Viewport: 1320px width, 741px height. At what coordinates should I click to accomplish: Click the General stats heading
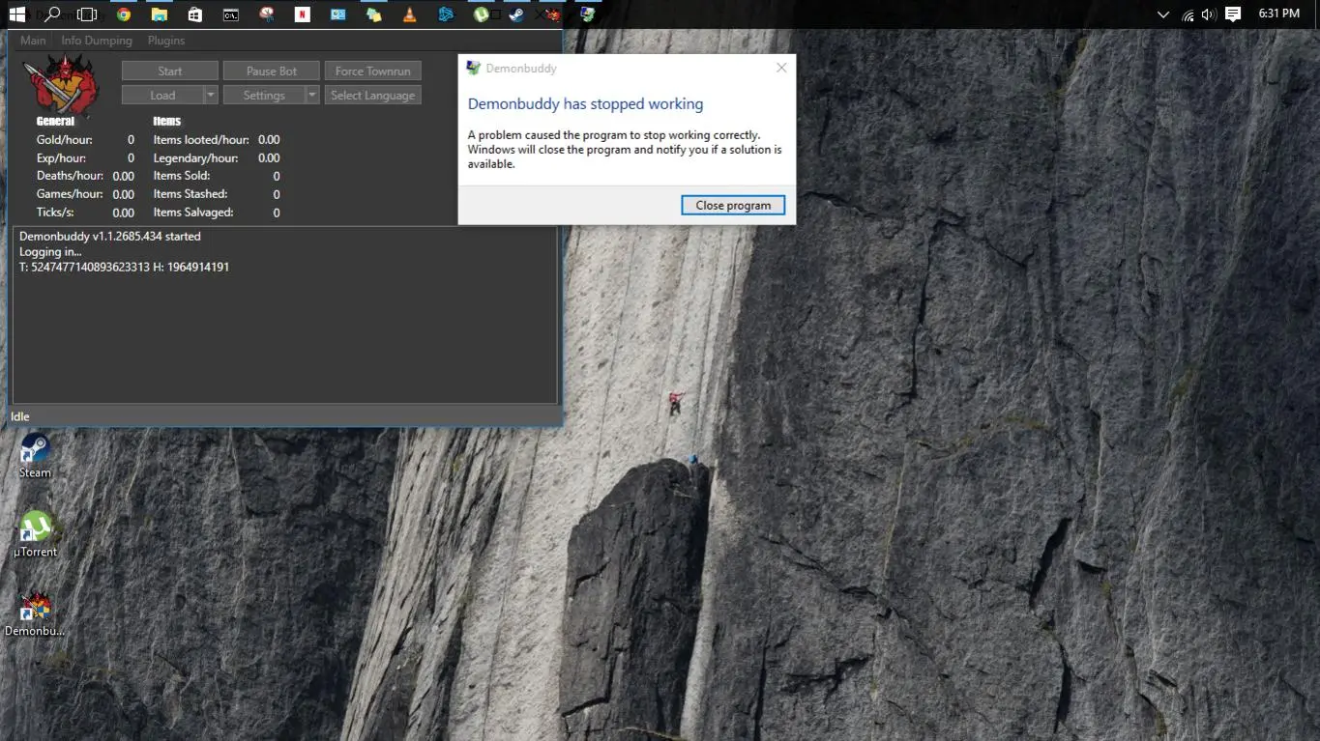click(x=55, y=122)
